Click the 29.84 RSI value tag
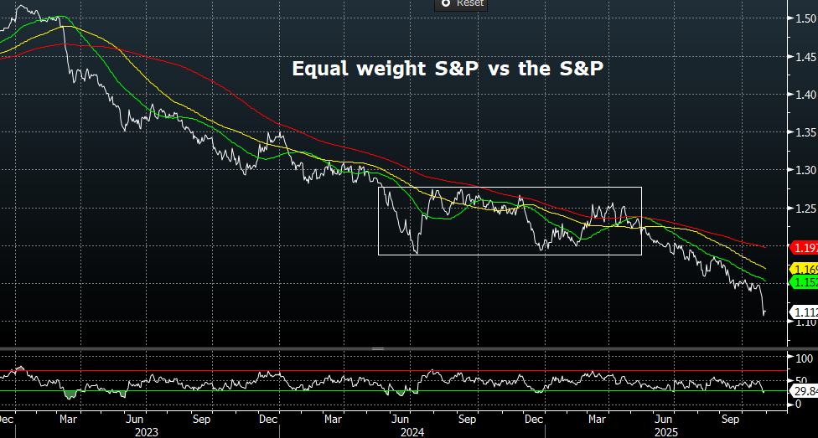 tap(804, 390)
